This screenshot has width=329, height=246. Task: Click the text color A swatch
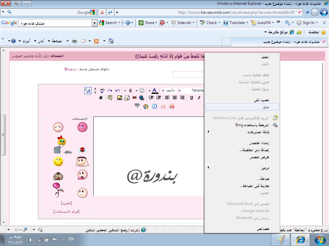pos(155,91)
